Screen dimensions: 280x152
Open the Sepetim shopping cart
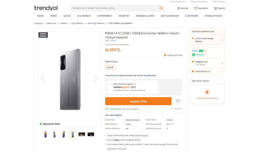pos(215,8)
